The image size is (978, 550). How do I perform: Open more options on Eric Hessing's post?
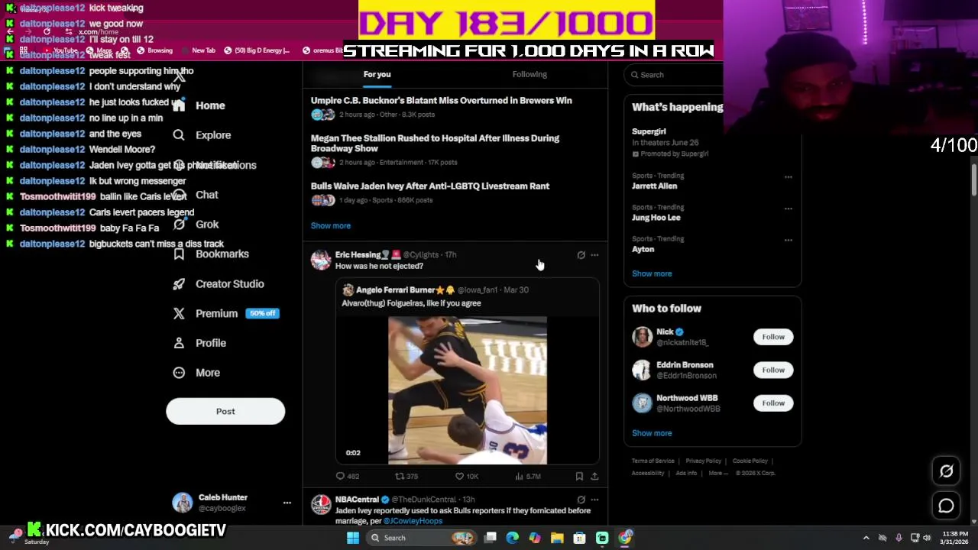tap(594, 255)
